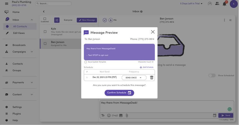The height and width of the screenshot is (125, 239).
Task: Go to Contacts page
Action: pos(18,64)
